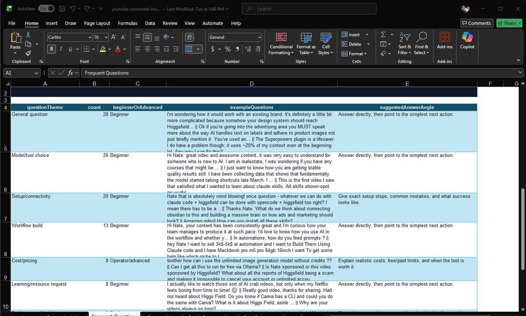Click the Insert Function fx icon
The width and height of the screenshot is (526, 316).
click(x=70, y=73)
